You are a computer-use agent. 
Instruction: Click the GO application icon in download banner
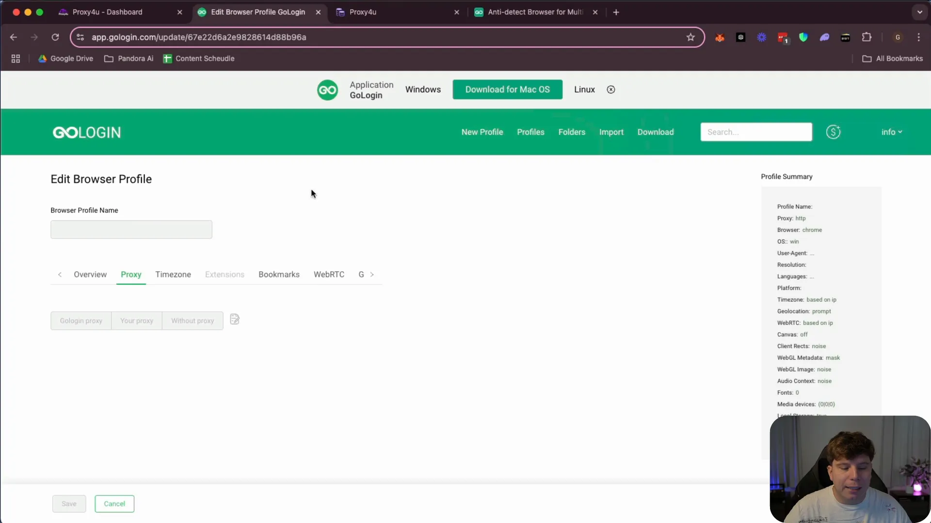(x=327, y=90)
